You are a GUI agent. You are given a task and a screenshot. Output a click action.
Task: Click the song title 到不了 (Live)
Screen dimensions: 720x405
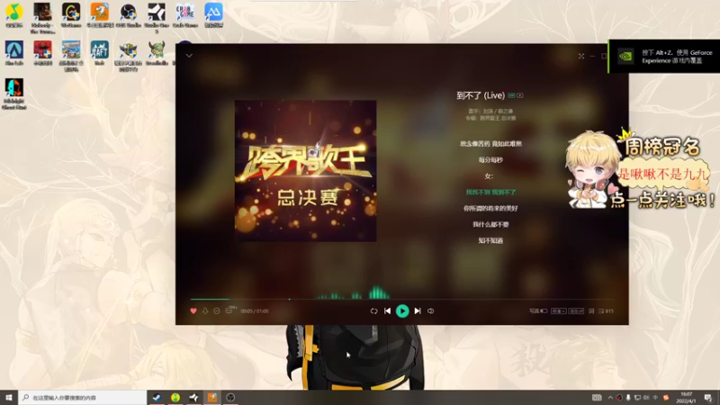[x=481, y=95]
